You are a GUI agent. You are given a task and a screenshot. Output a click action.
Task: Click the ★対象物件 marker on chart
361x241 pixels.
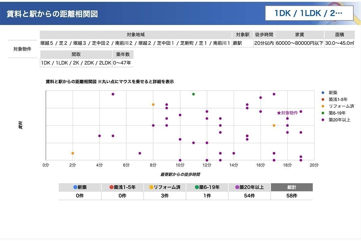tap(287, 113)
